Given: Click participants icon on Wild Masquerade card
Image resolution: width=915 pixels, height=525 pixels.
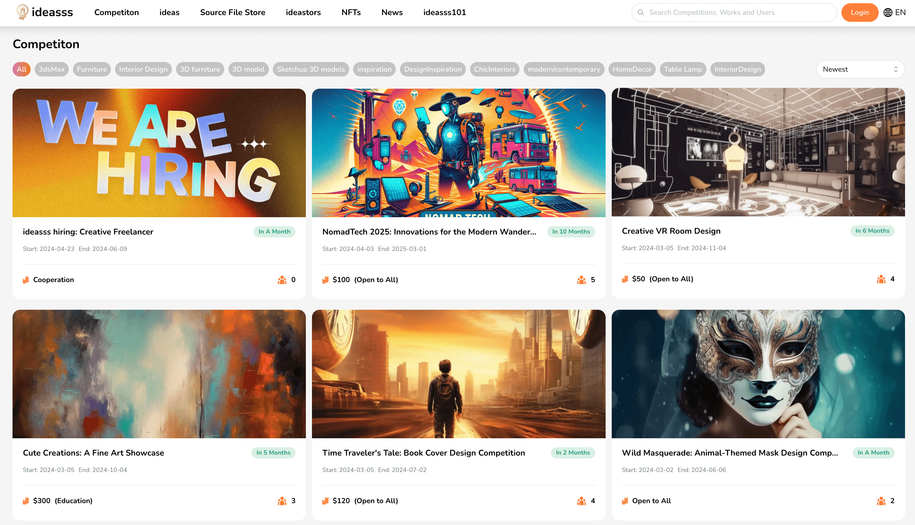Looking at the screenshot, I should click(x=881, y=501).
